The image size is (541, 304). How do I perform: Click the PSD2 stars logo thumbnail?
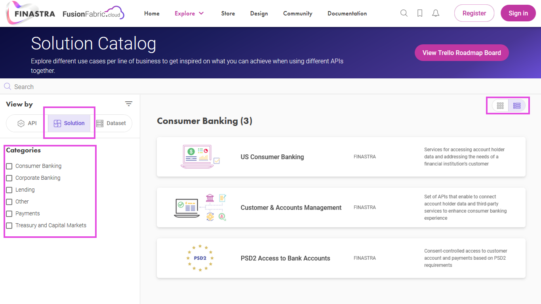click(x=200, y=258)
